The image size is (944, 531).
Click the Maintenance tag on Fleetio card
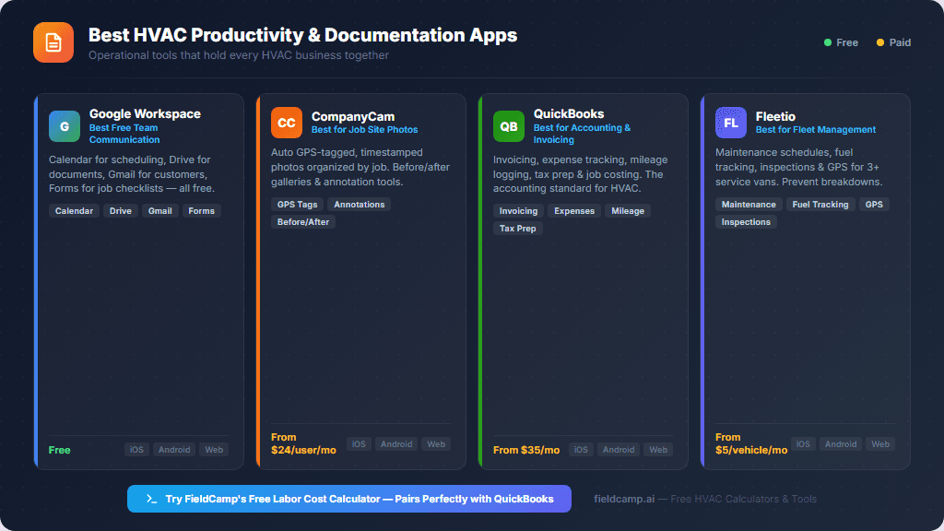point(748,204)
